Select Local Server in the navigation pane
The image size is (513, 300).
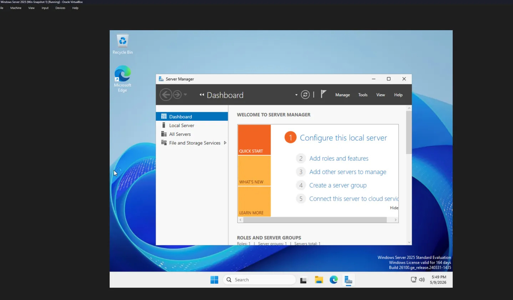point(192,125)
